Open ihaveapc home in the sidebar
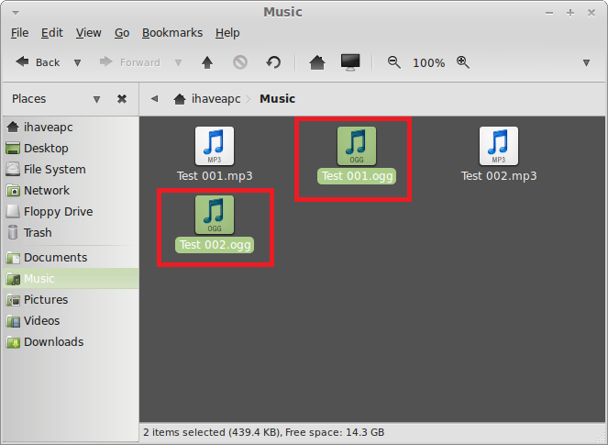This screenshot has height=445, width=608. pyautogui.click(x=71, y=127)
